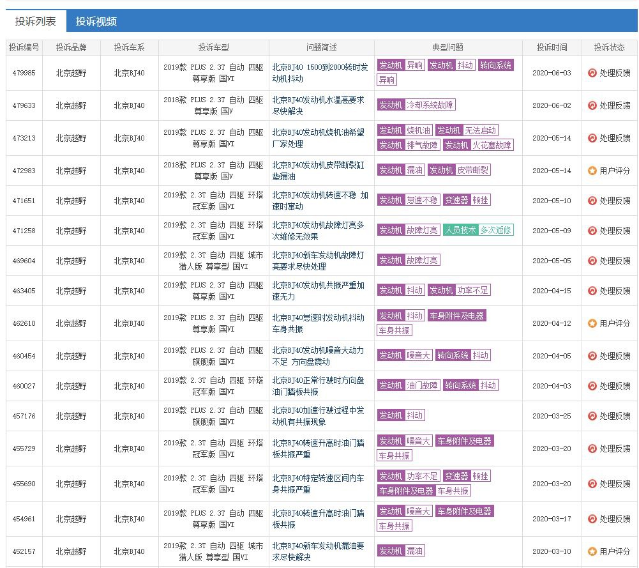Click the 问题简述 column header

coord(322,47)
